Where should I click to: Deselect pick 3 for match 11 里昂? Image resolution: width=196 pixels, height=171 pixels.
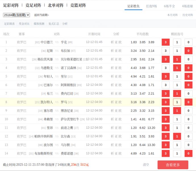(x=166, y=128)
